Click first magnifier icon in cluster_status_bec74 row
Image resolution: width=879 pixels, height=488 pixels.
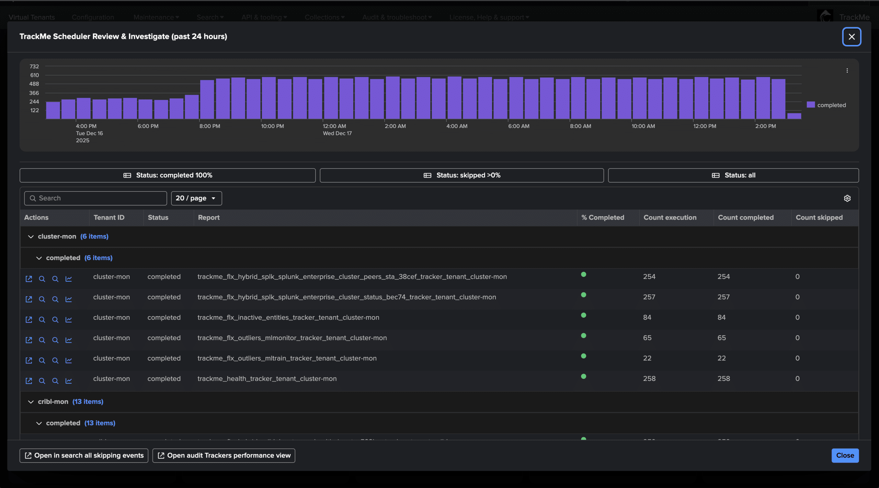[42, 299]
